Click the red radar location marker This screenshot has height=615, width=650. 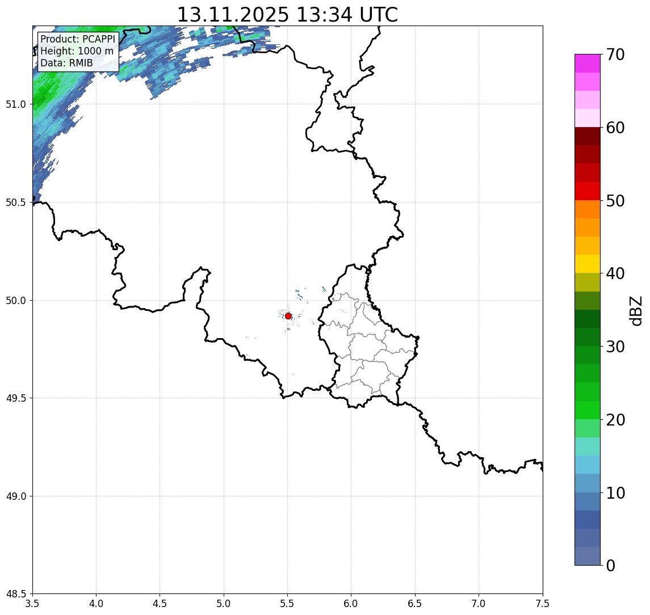pyautogui.click(x=288, y=316)
